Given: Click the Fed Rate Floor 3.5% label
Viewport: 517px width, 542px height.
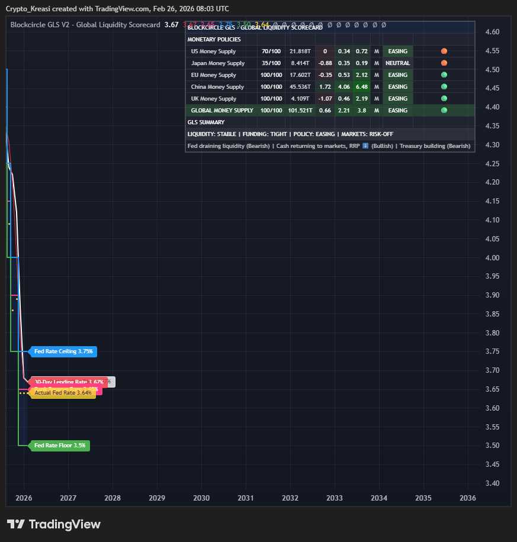Looking at the screenshot, I should coord(60,446).
